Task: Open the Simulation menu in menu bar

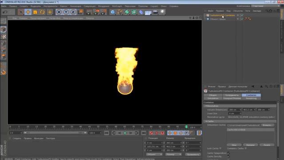Action: tap(90, 6)
